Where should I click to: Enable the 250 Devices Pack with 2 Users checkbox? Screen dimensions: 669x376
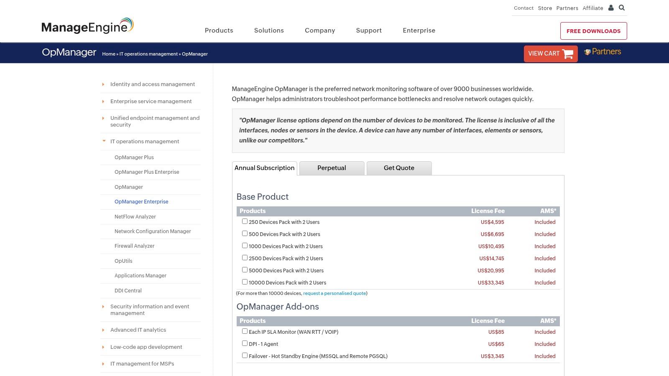tap(245, 221)
